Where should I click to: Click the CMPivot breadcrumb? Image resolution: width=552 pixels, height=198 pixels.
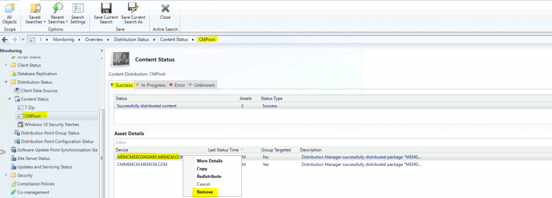208,40
